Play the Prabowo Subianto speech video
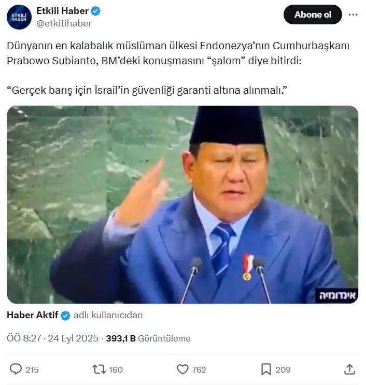Screen dimensions: 366x385 (x=182, y=205)
